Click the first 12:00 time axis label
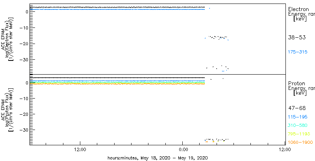The height and width of the screenshot is (161, 315). click(80, 149)
